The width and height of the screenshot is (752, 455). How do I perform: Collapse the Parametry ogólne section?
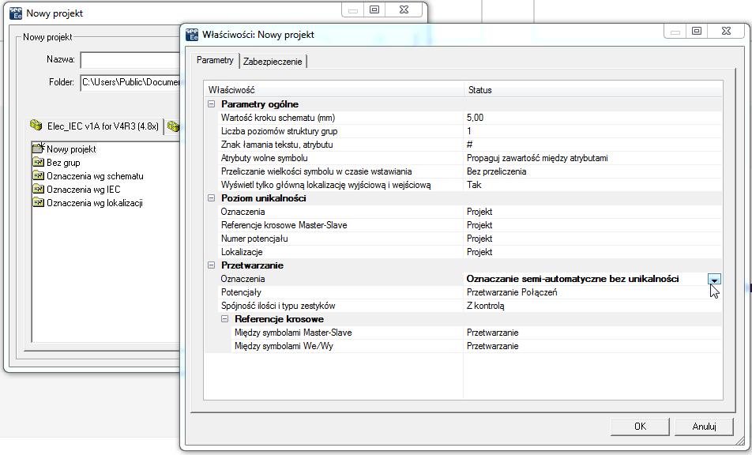coord(211,104)
